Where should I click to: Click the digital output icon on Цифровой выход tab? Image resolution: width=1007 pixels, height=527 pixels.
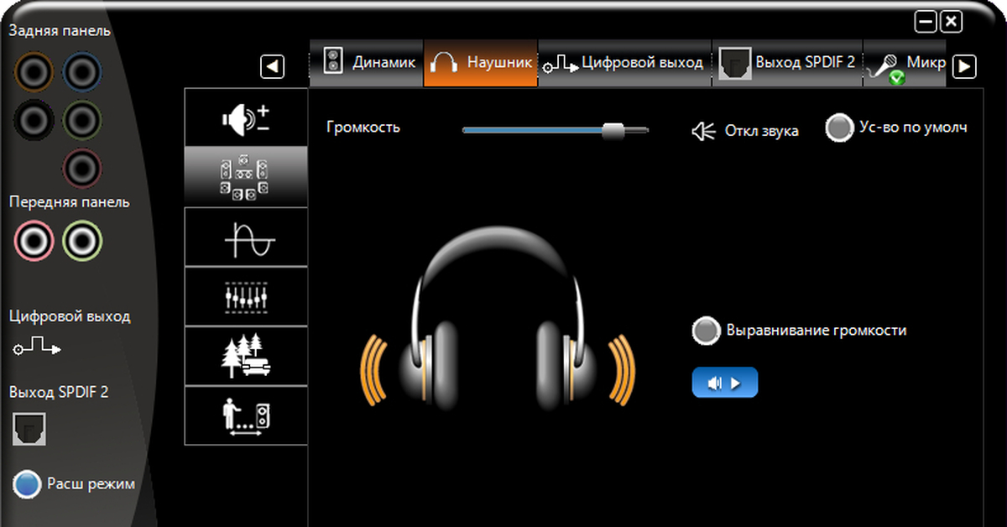560,65
